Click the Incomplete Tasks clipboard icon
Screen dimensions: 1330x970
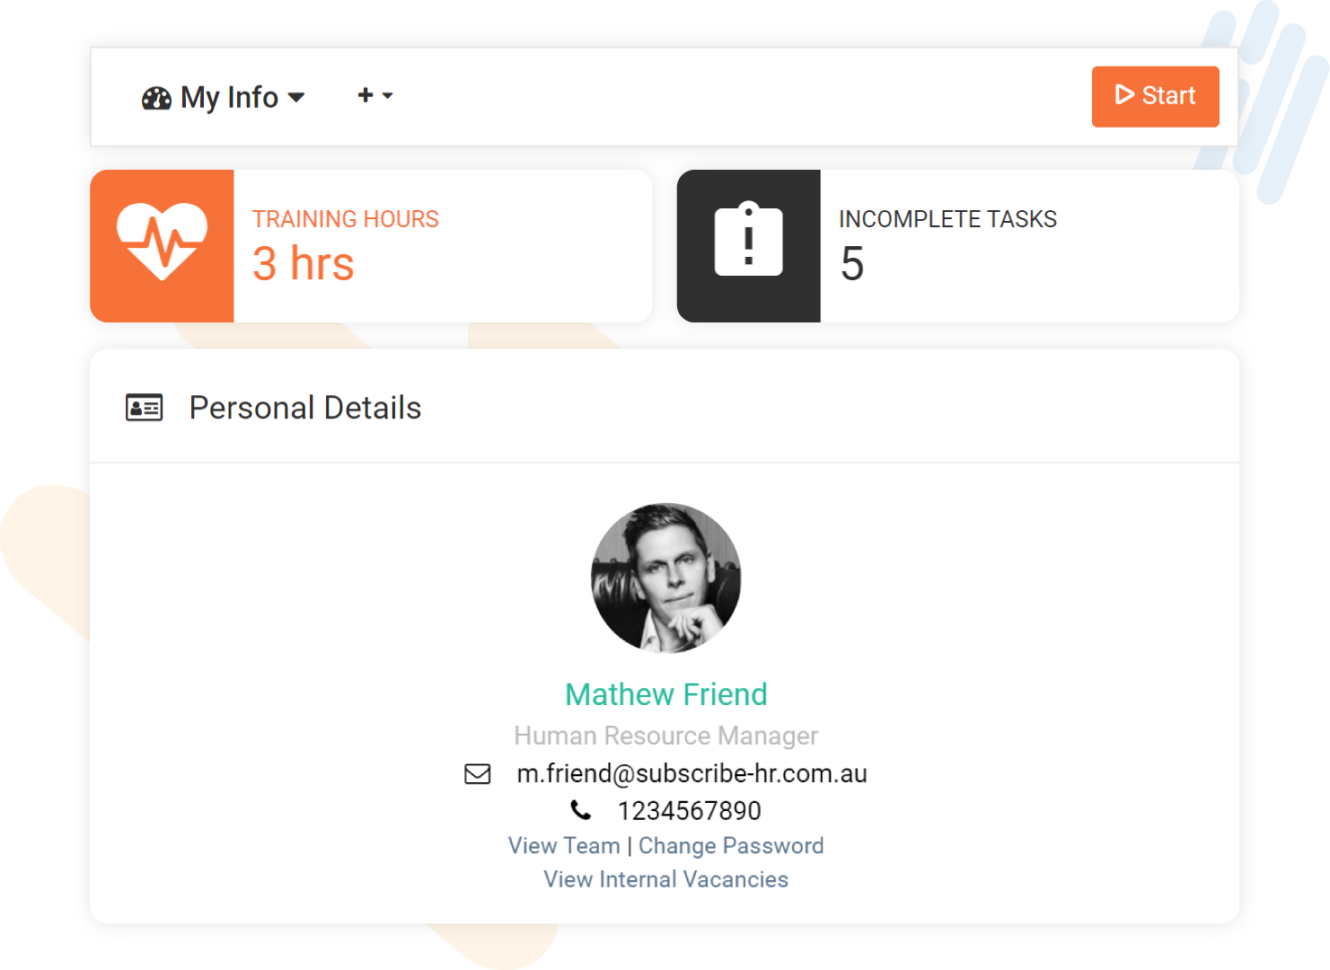coord(747,241)
